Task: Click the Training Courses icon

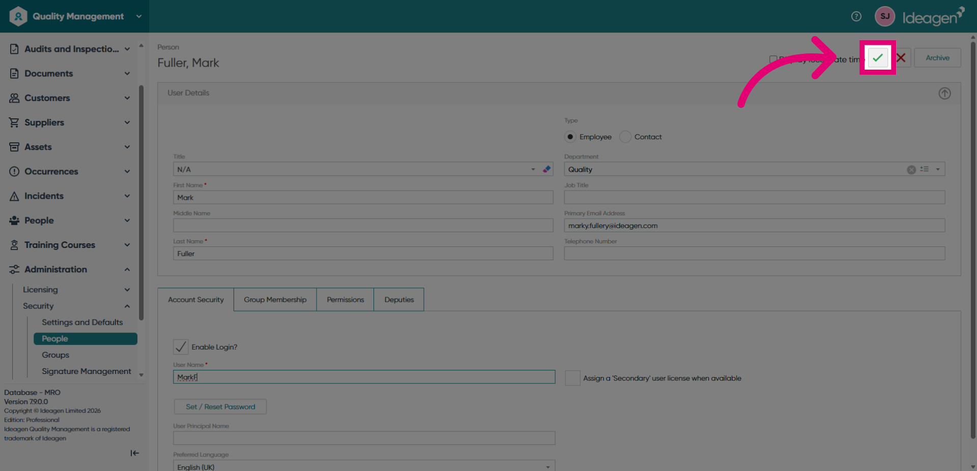Action: [x=14, y=245]
